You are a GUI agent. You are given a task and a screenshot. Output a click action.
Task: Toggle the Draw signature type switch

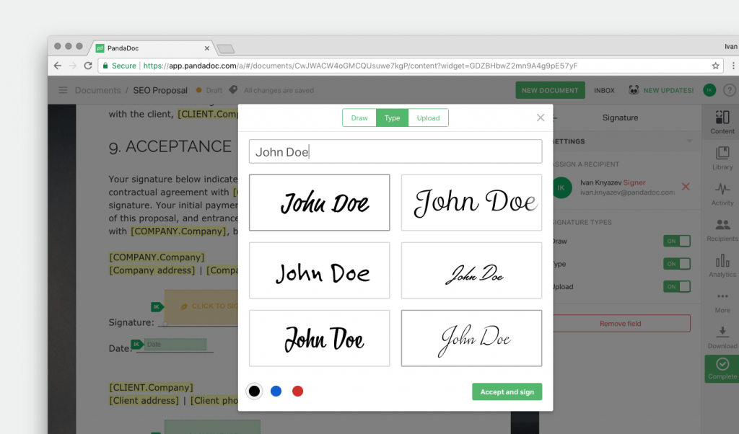point(677,241)
